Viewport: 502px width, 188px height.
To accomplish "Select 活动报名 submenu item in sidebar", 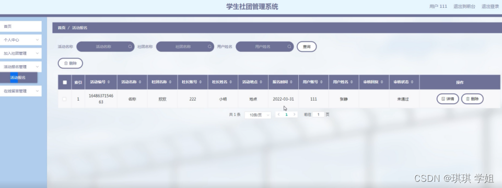I will (x=18, y=78).
